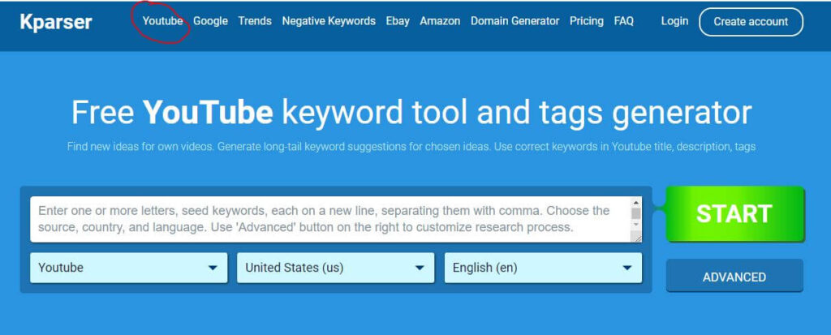Open the English language dropdown
This screenshot has height=335, width=831.
(543, 268)
